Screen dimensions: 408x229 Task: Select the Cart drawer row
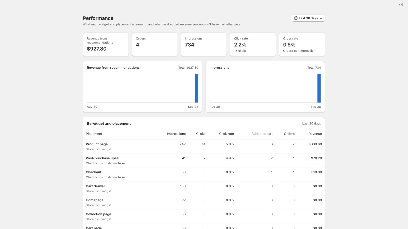coord(204,189)
